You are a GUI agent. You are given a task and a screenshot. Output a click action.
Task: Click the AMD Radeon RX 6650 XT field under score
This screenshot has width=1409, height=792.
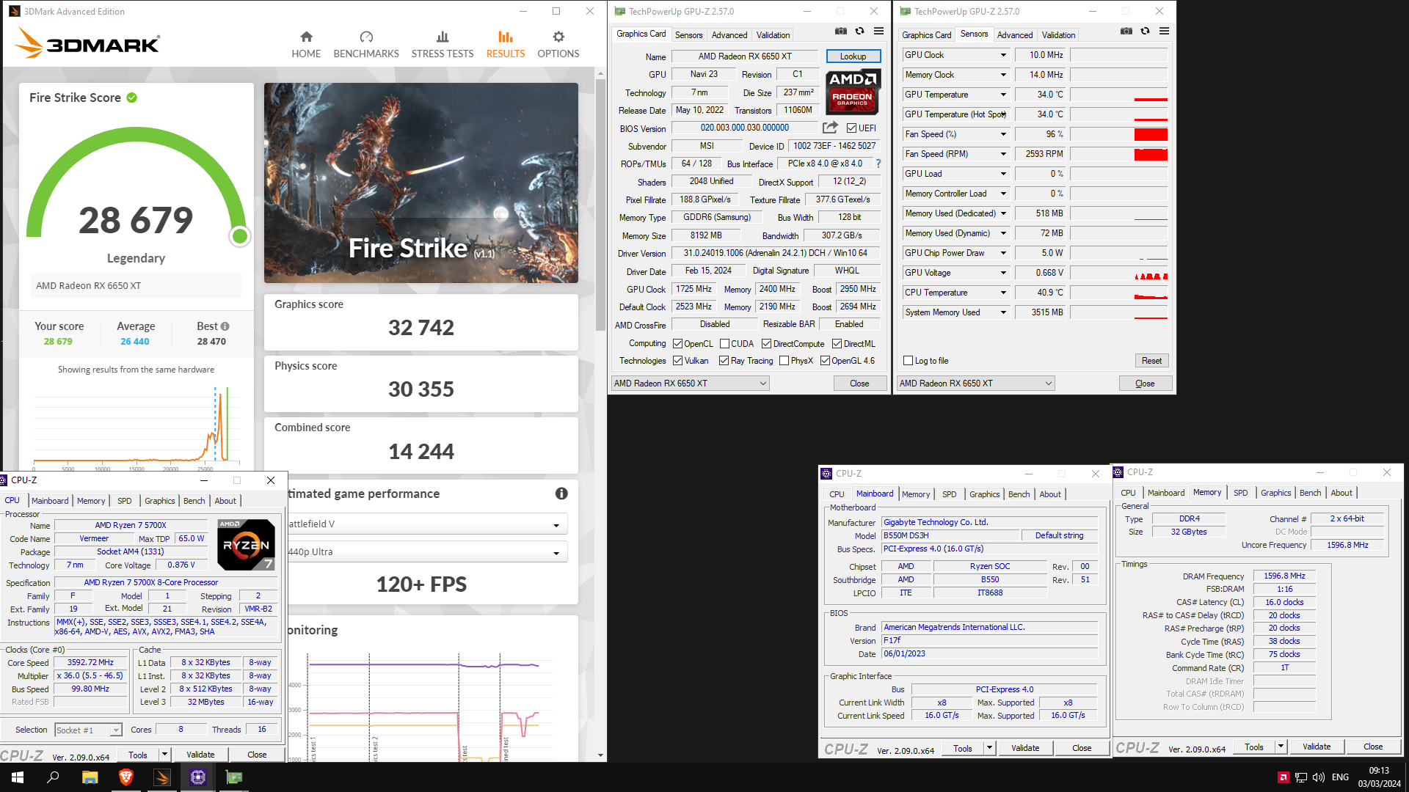136,286
